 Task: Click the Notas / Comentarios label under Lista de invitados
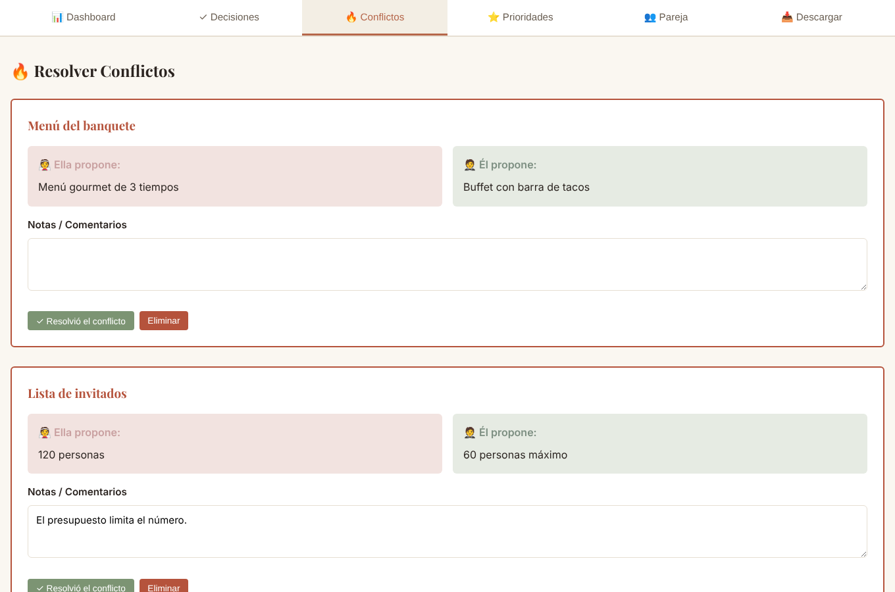coord(77,492)
